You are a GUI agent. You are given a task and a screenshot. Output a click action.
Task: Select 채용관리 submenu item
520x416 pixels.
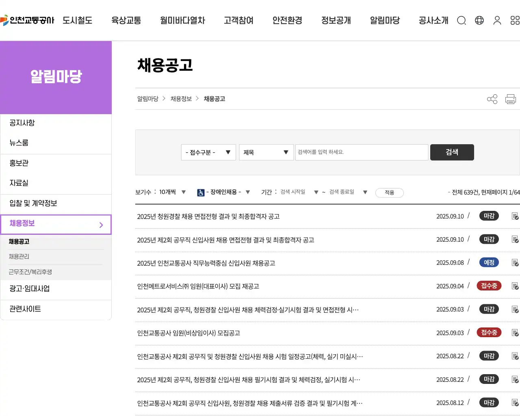[19, 257]
